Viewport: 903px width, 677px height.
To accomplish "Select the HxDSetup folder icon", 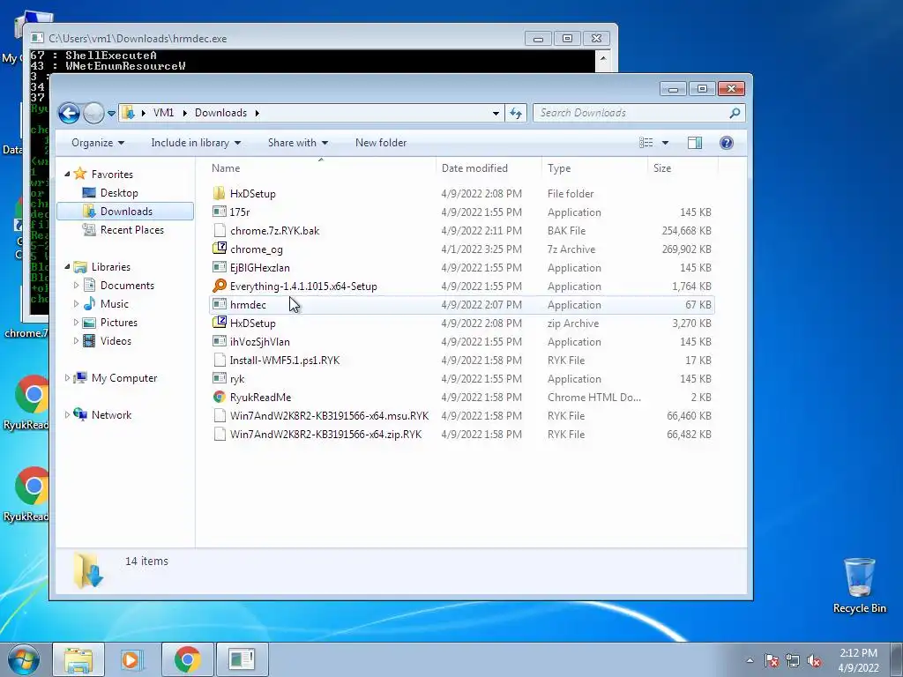I will pos(220,193).
